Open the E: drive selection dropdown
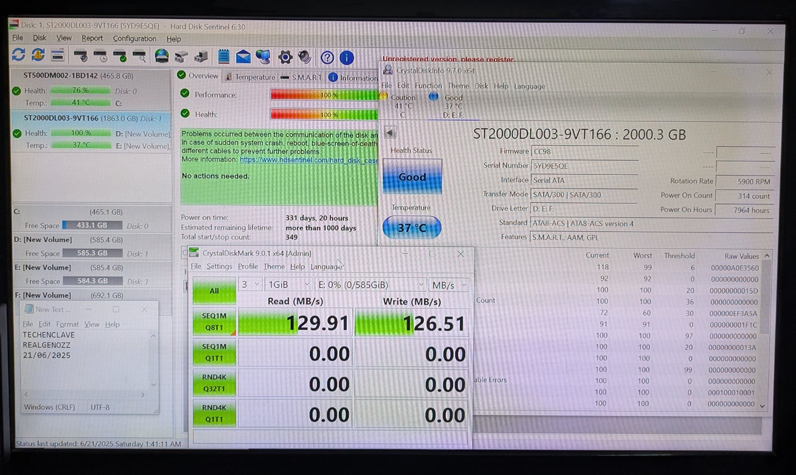The width and height of the screenshot is (796, 475). coord(371,285)
